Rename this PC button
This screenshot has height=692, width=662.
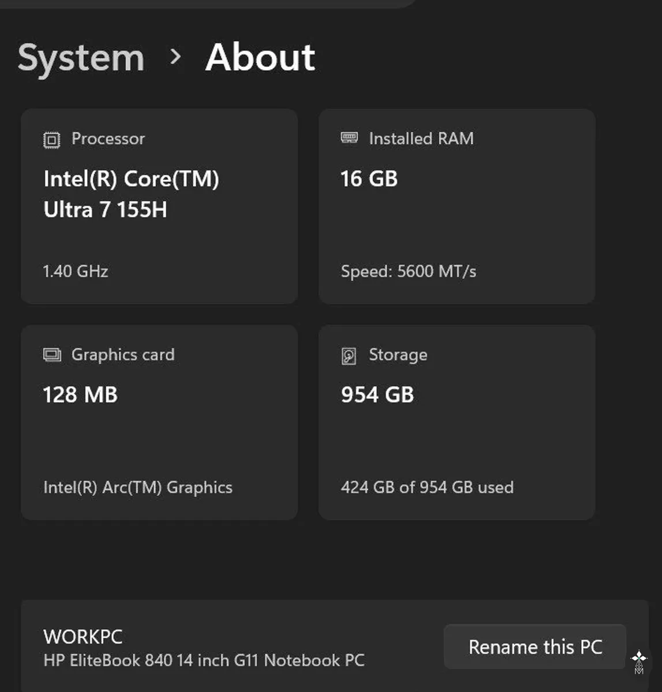[535, 646]
